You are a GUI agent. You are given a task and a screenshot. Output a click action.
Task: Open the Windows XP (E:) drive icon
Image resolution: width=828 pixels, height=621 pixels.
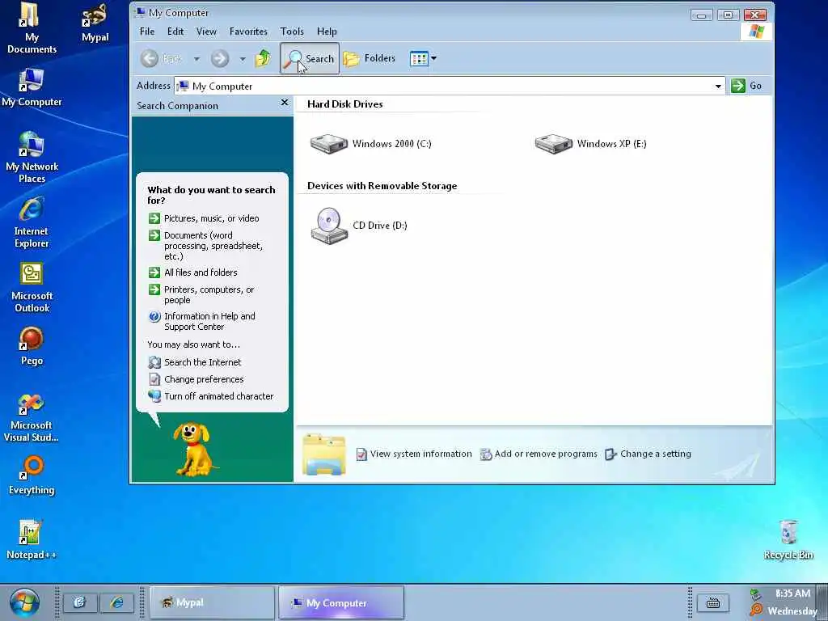pyautogui.click(x=553, y=144)
